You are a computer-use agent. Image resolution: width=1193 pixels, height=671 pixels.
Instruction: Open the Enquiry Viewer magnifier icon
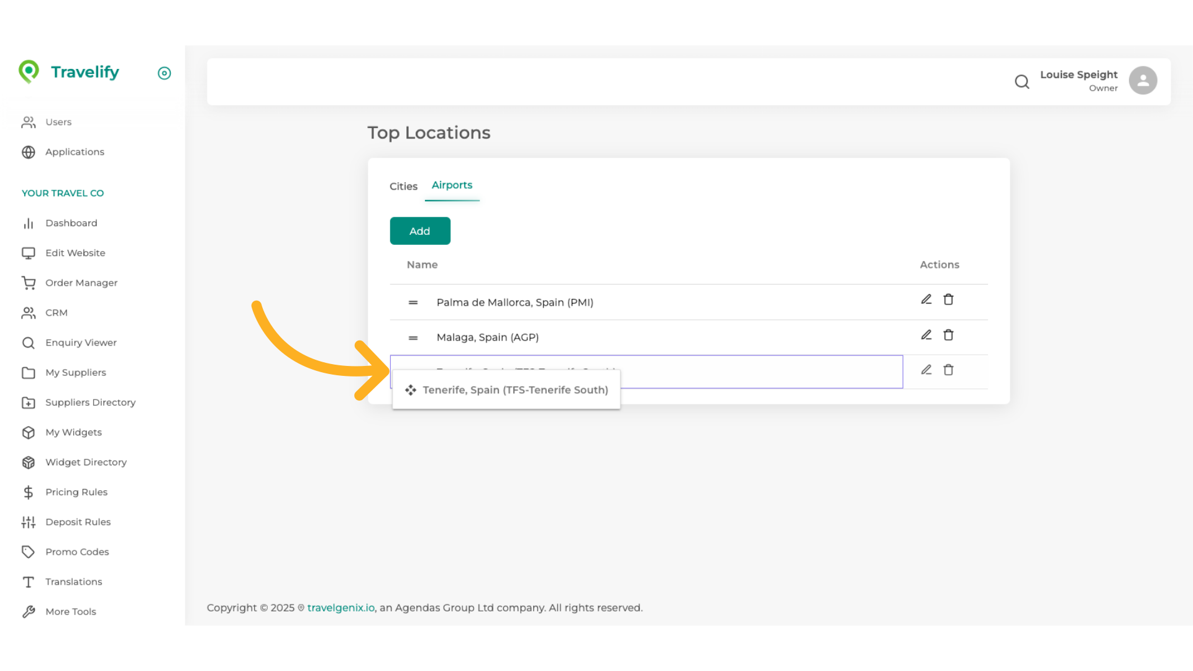pos(29,342)
